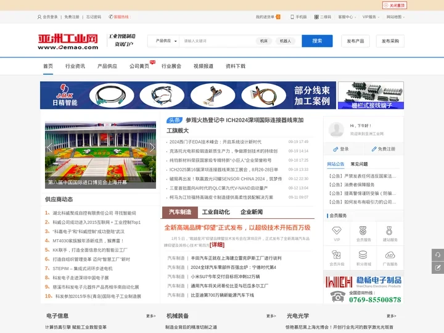This screenshot has height=333, width=444.
Task: Open the 公司黄页 navigation item
Action: 139,66
